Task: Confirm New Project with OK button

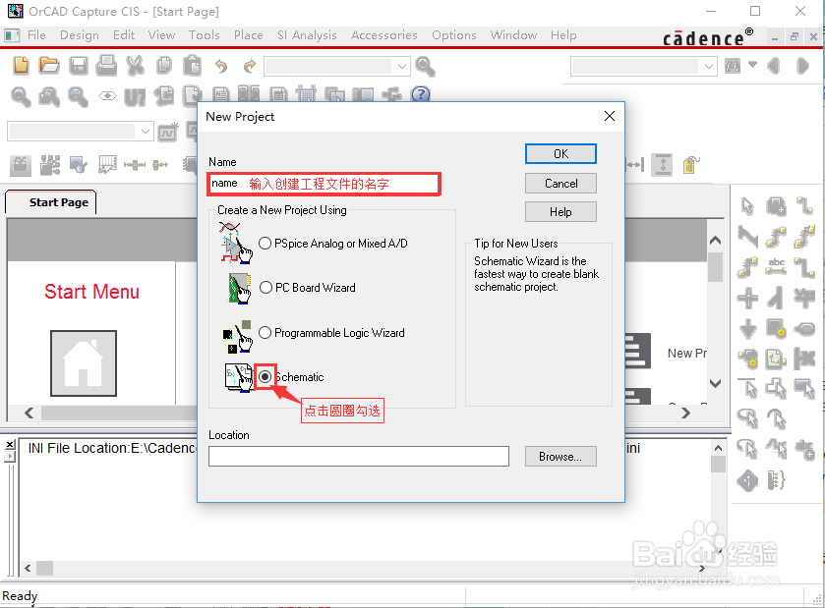Action: pos(560,154)
